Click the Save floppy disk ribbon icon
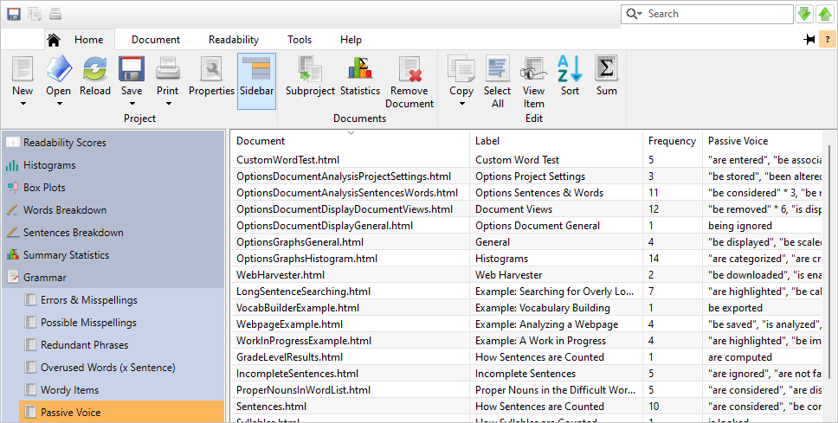 pos(132,69)
